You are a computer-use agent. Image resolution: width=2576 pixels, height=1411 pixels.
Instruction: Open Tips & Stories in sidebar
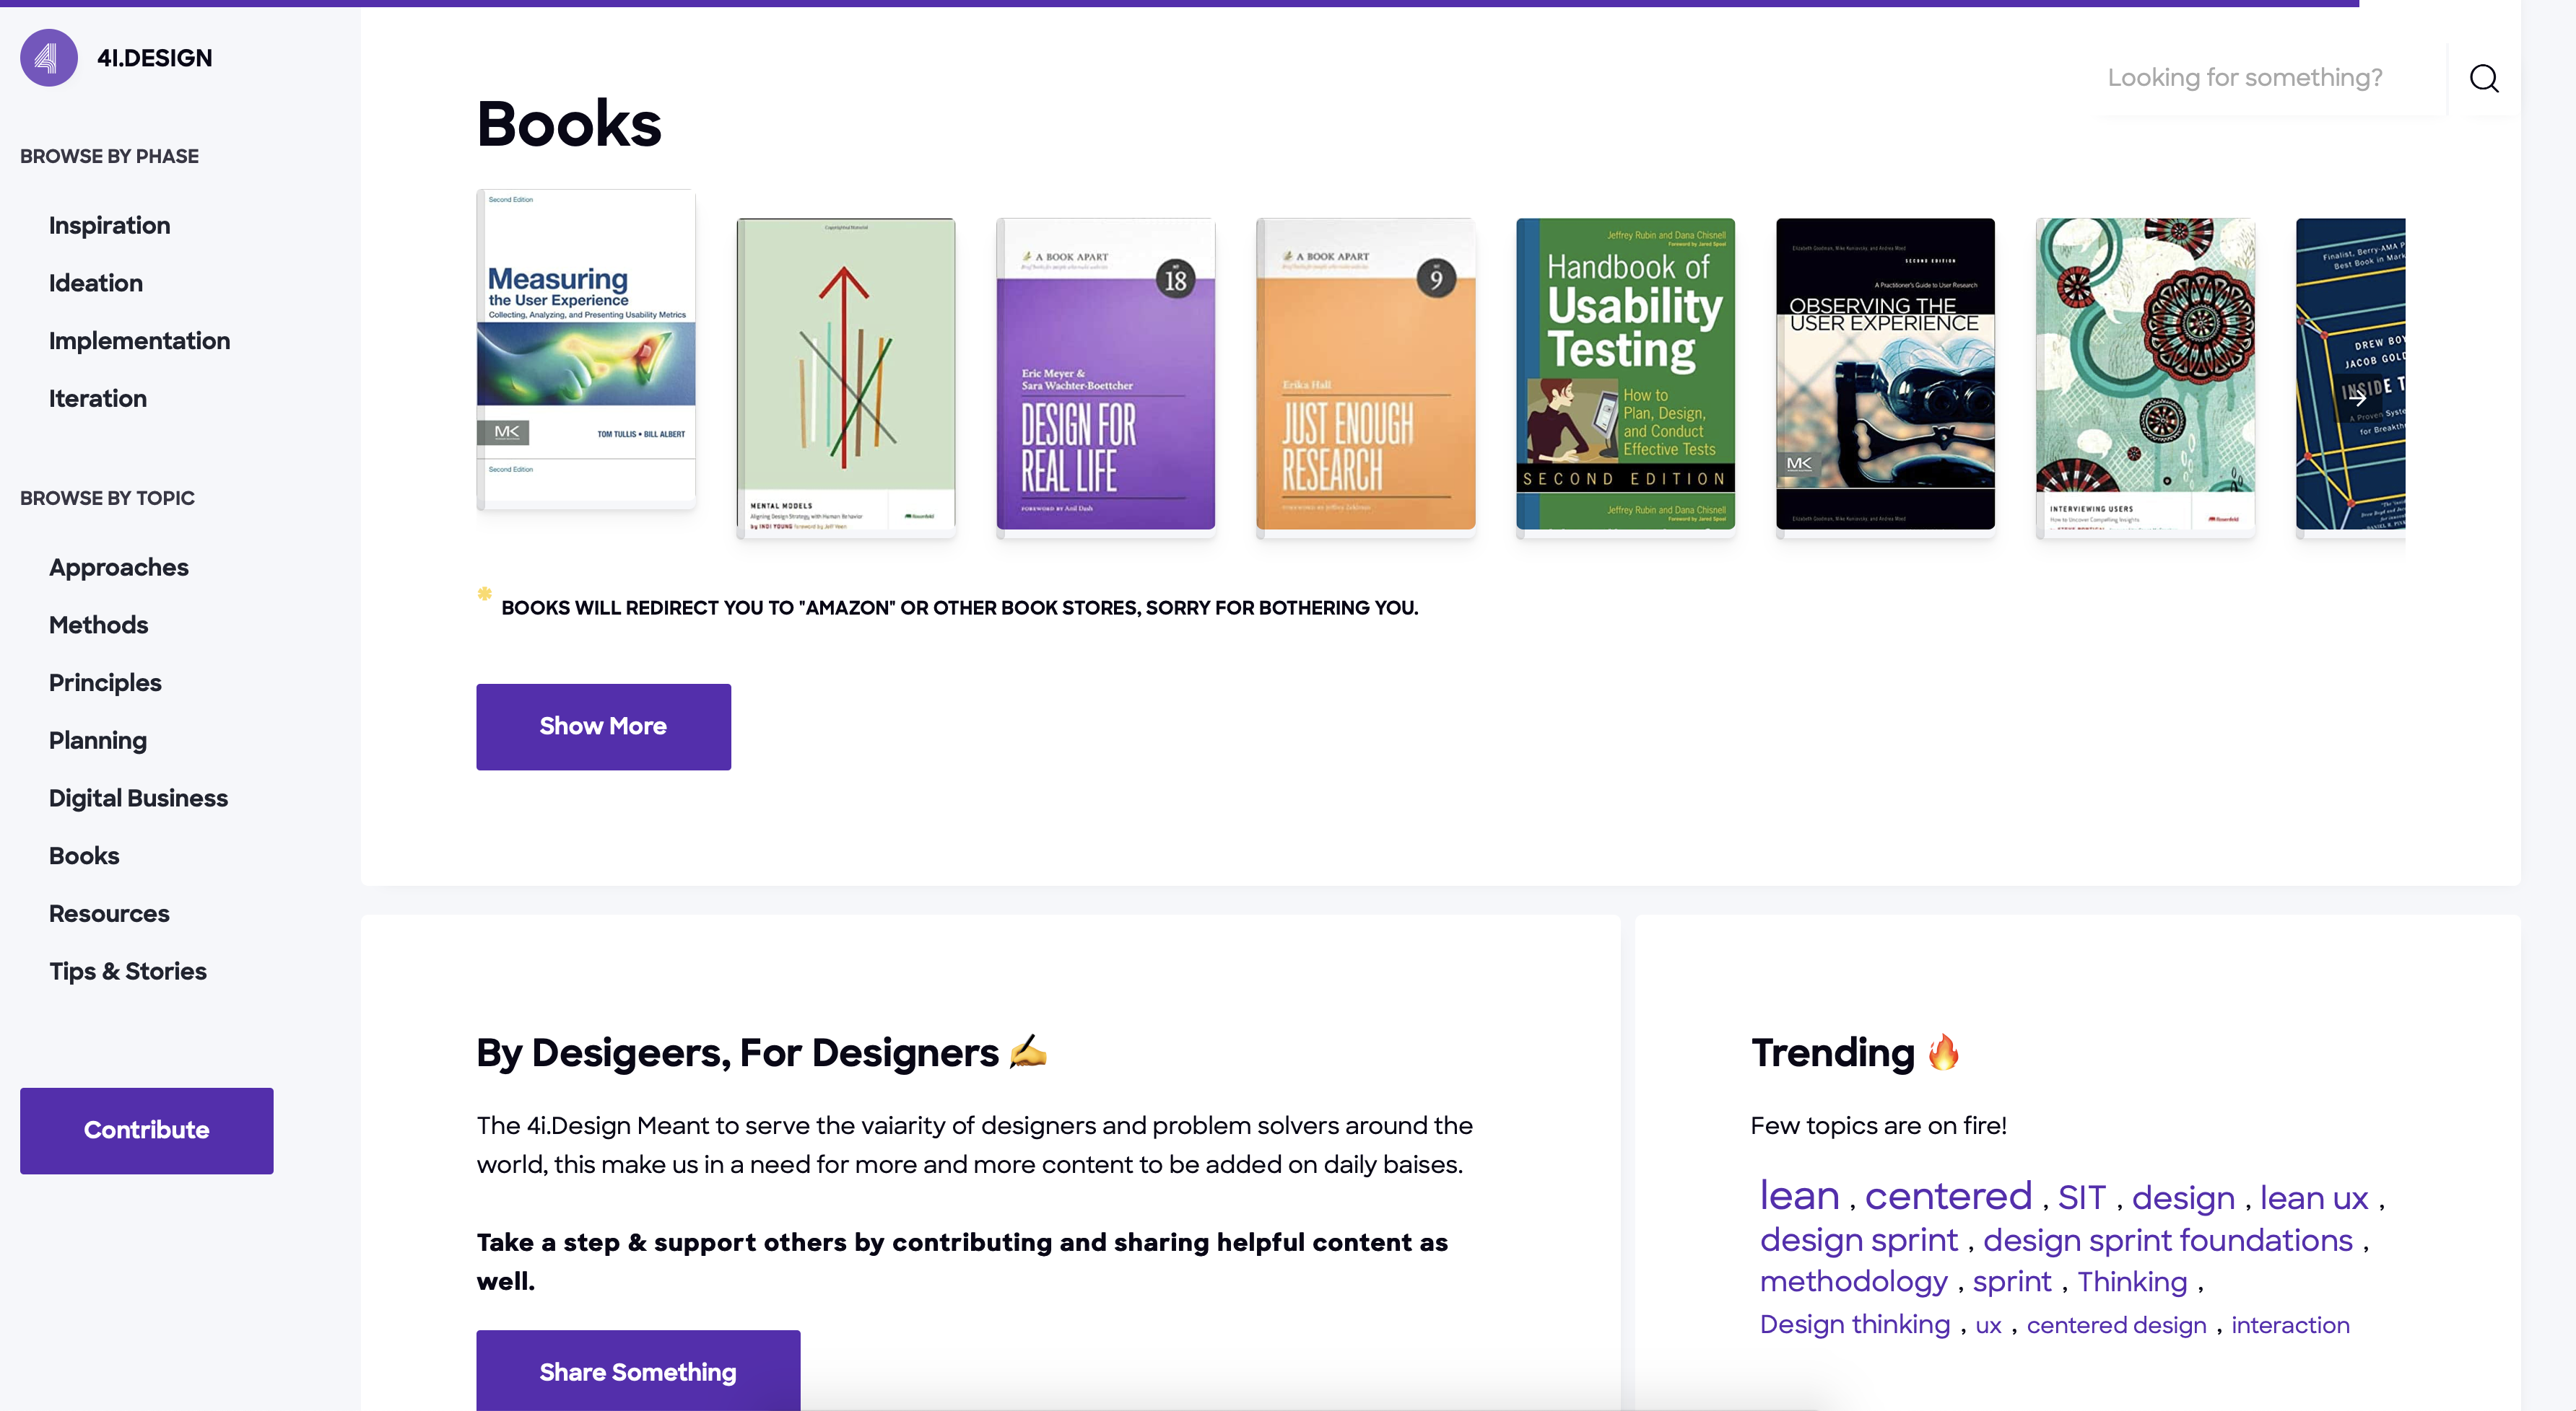127,971
